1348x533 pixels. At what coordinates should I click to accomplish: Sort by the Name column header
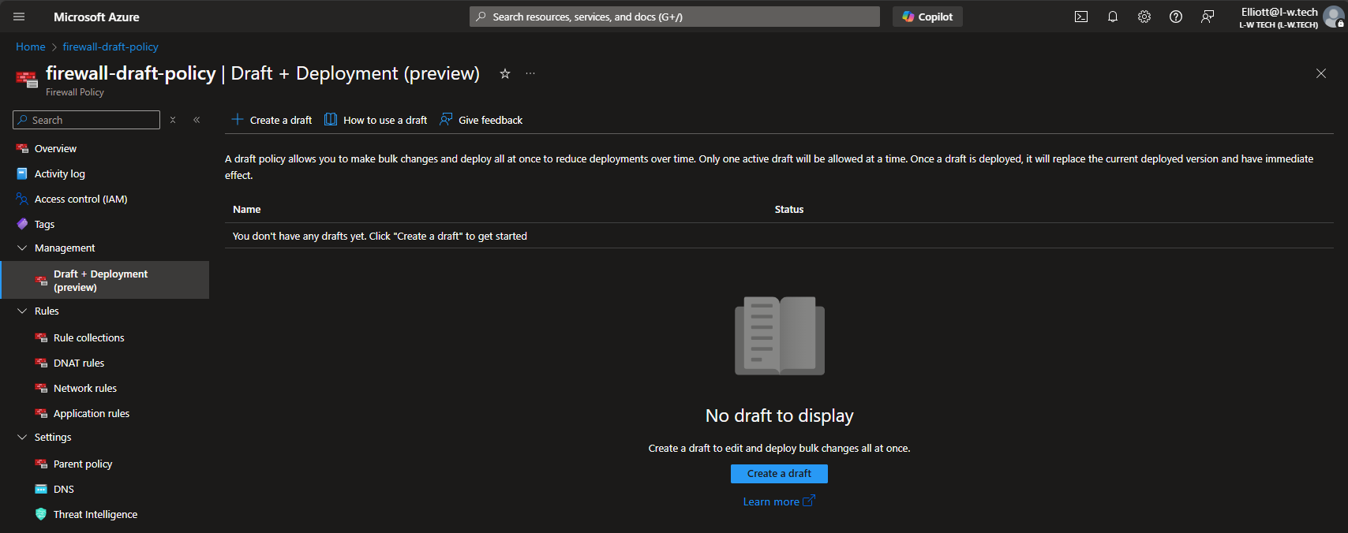(246, 209)
